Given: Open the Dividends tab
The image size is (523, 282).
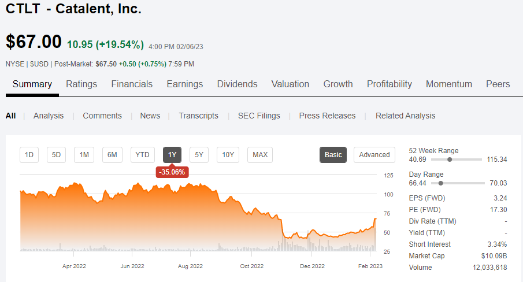Looking at the screenshot, I should coord(237,84).
